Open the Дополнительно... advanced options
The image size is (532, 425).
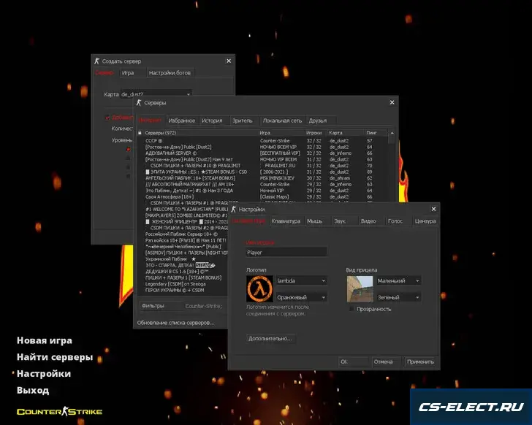pyautogui.click(x=270, y=338)
